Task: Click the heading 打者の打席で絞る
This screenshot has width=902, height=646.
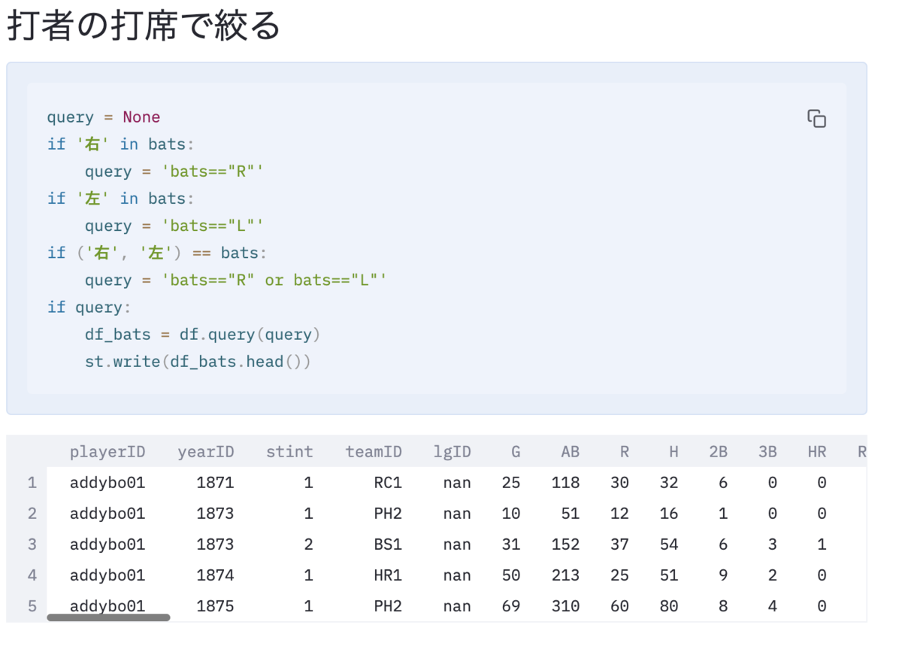Action: tap(144, 26)
